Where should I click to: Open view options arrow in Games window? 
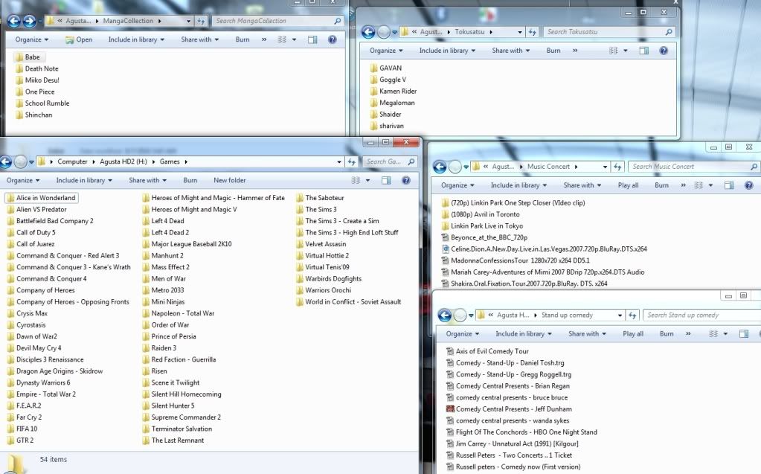pyautogui.click(x=367, y=181)
